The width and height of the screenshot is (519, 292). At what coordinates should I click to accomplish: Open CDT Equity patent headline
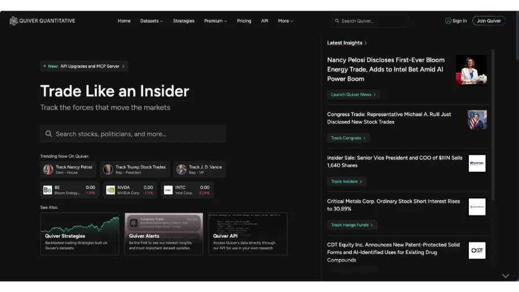coord(393,252)
